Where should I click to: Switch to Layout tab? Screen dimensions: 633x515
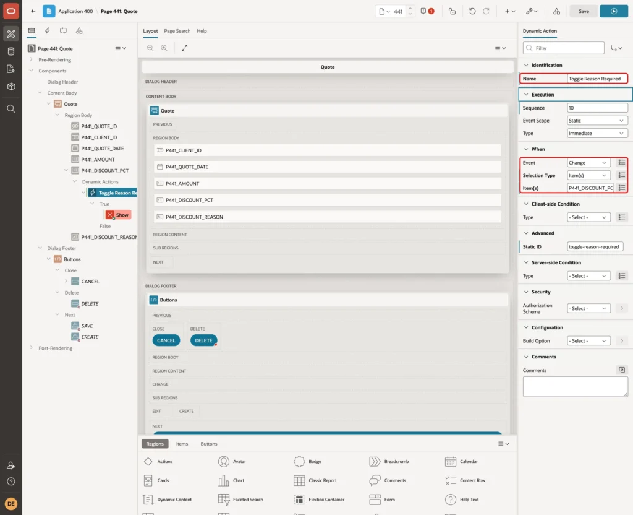click(150, 31)
